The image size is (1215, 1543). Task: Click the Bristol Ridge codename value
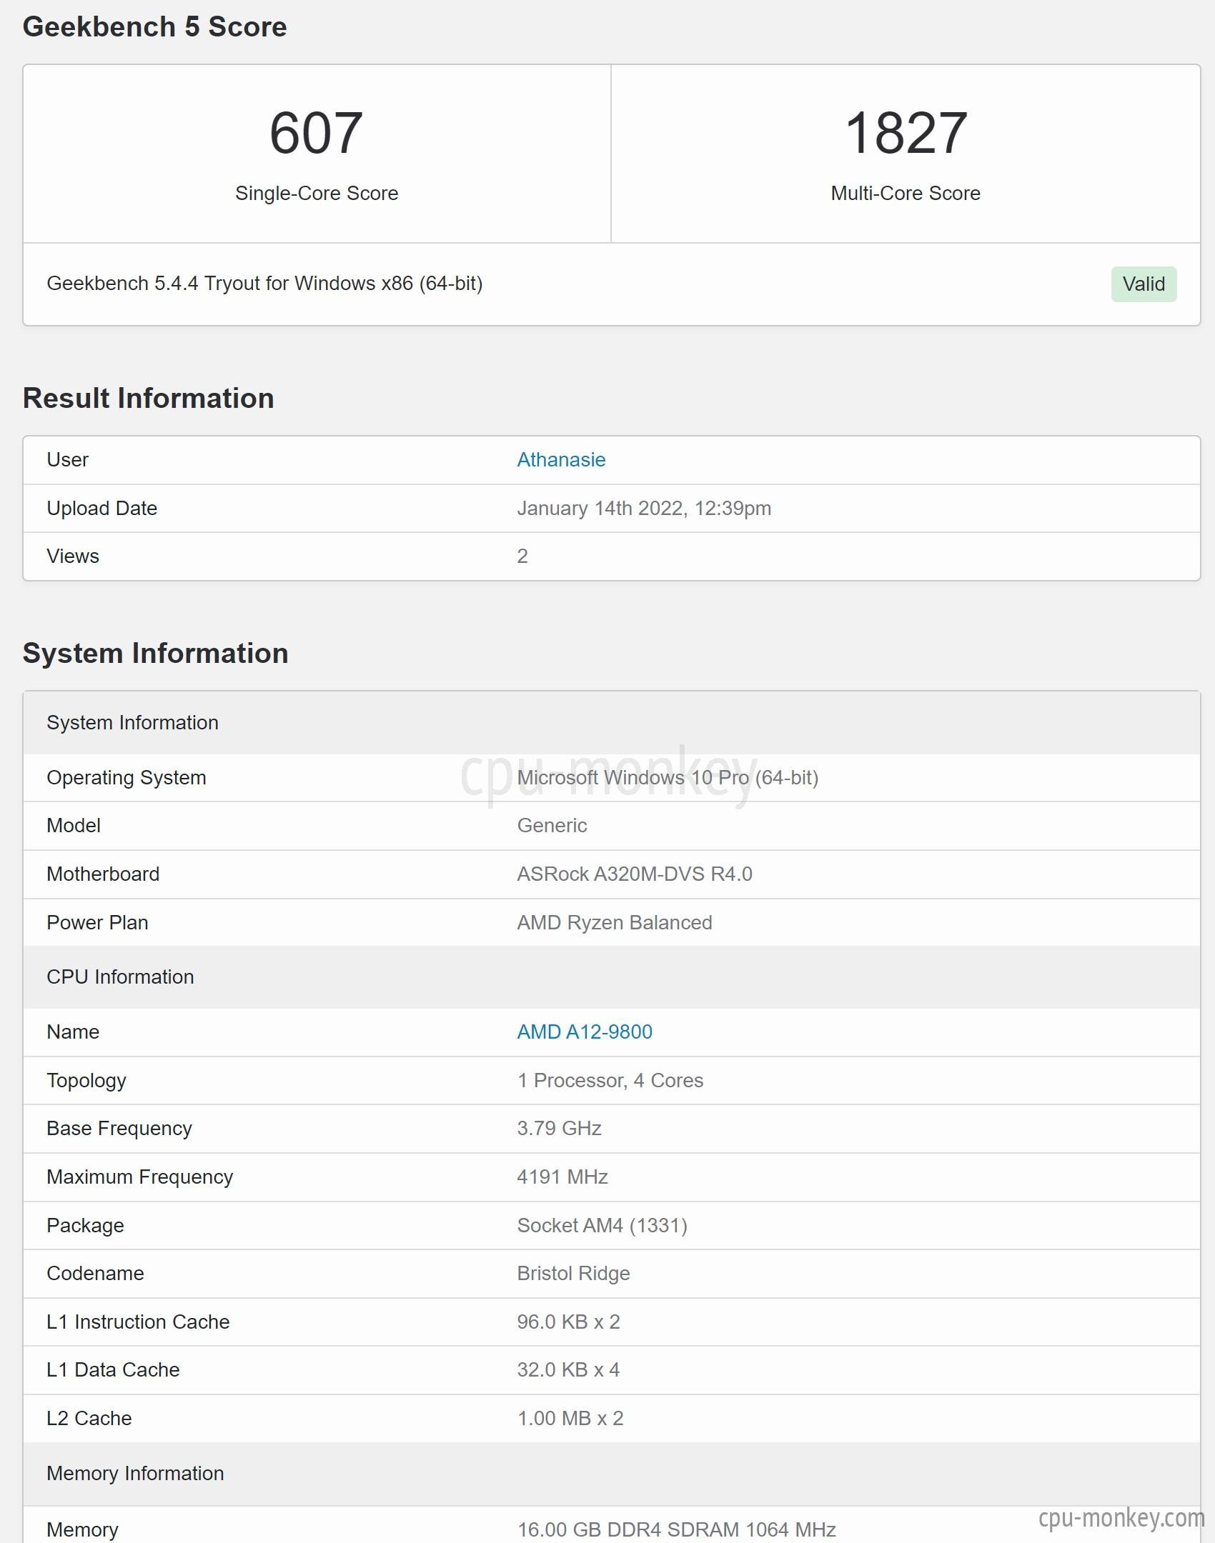click(x=573, y=1274)
